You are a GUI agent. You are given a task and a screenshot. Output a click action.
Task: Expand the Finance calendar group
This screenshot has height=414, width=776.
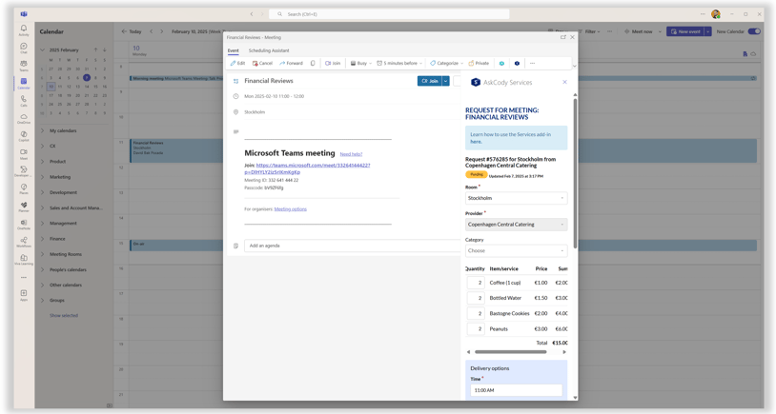point(42,239)
